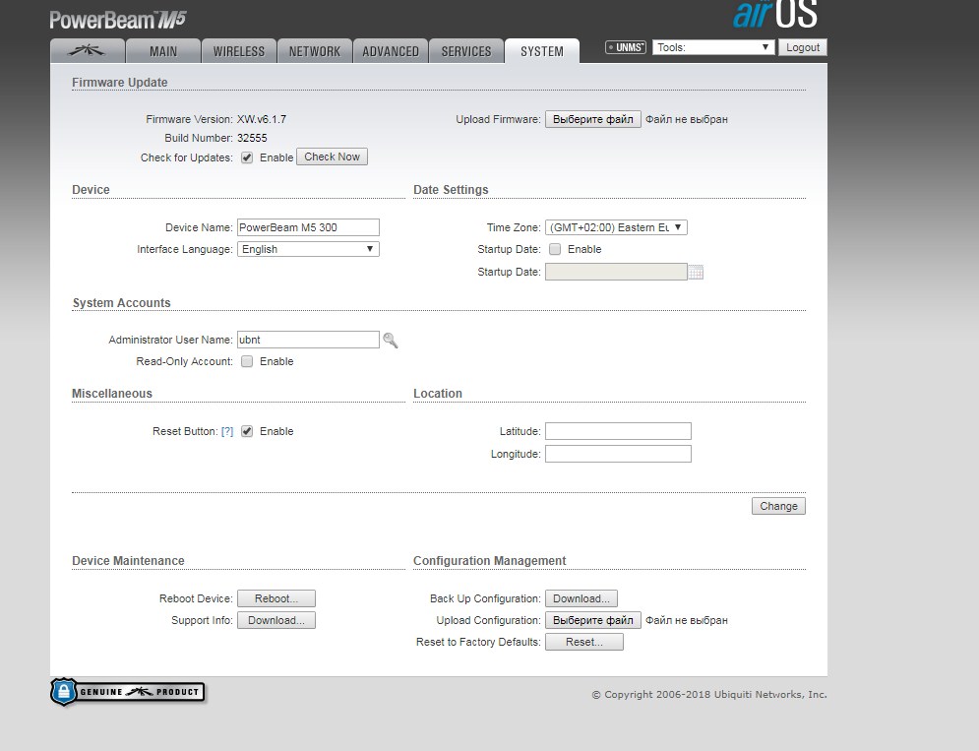Switch to the NETWORK tab
The height and width of the screenshot is (751, 979).
(x=315, y=51)
